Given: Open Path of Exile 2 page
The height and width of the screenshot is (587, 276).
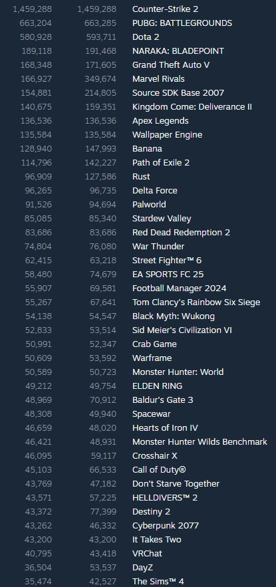Looking at the screenshot, I should coord(161,162).
